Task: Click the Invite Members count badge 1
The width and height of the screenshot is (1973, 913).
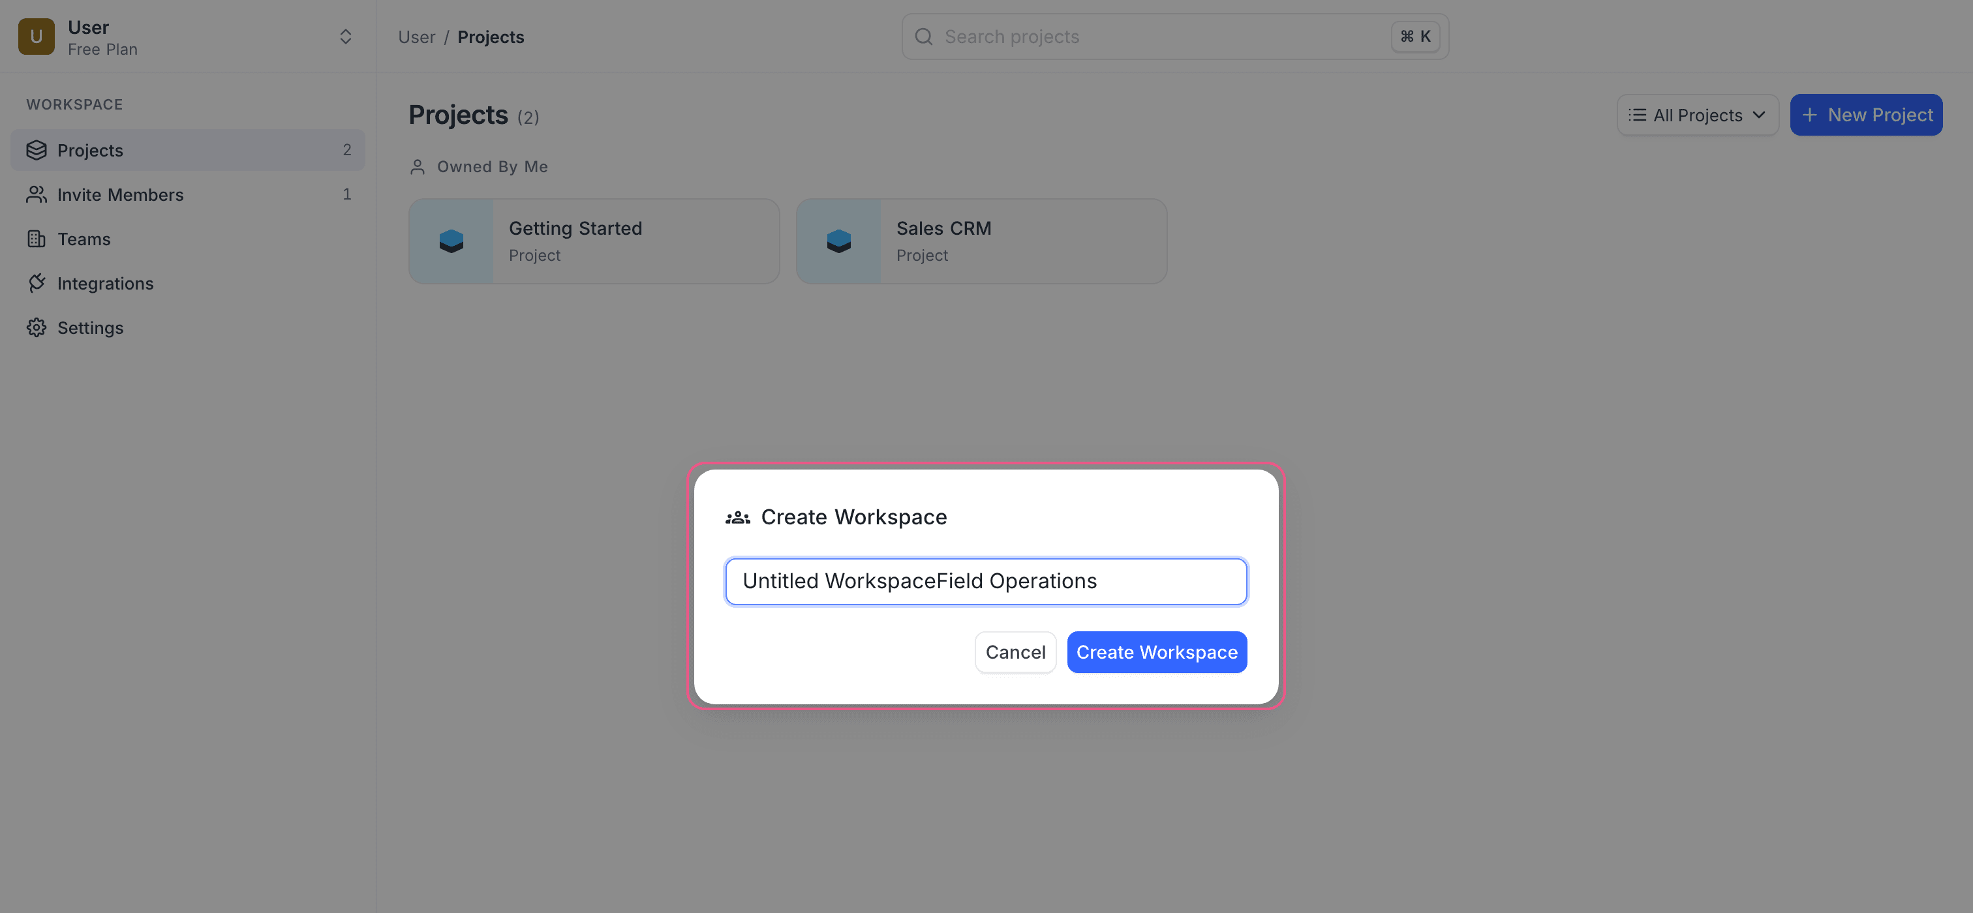Action: [x=347, y=194]
